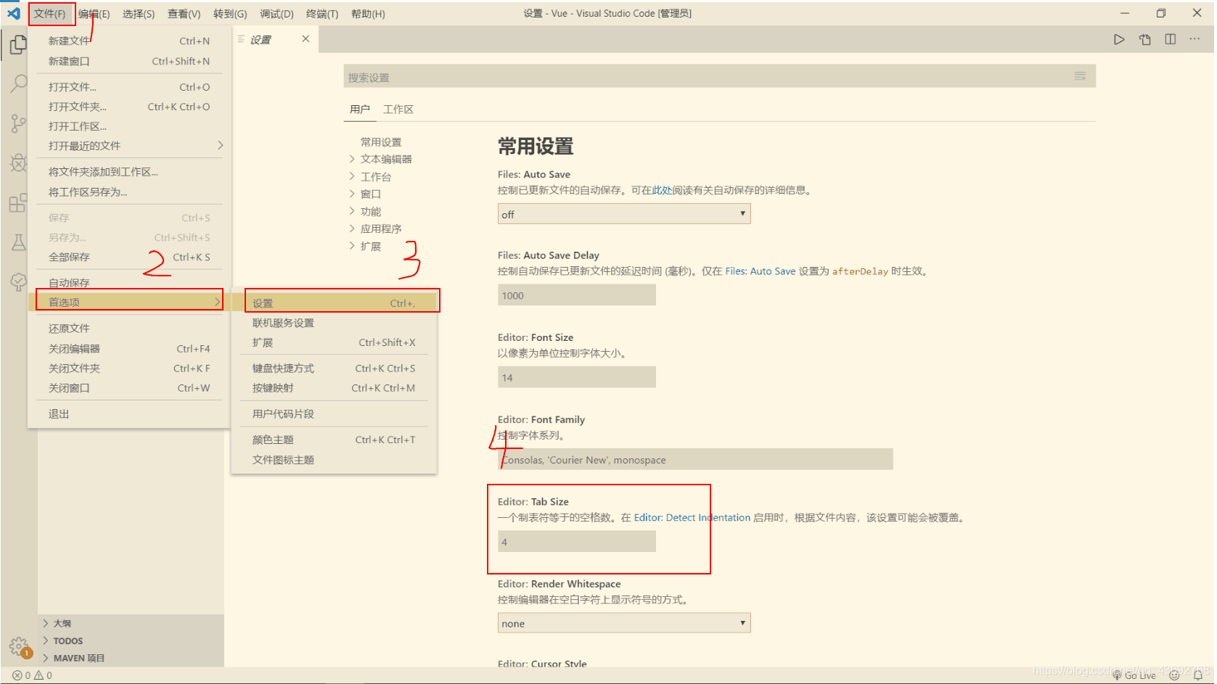Open the Debug view bug icon
This screenshot has height=684, width=1217.
[x=18, y=162]
